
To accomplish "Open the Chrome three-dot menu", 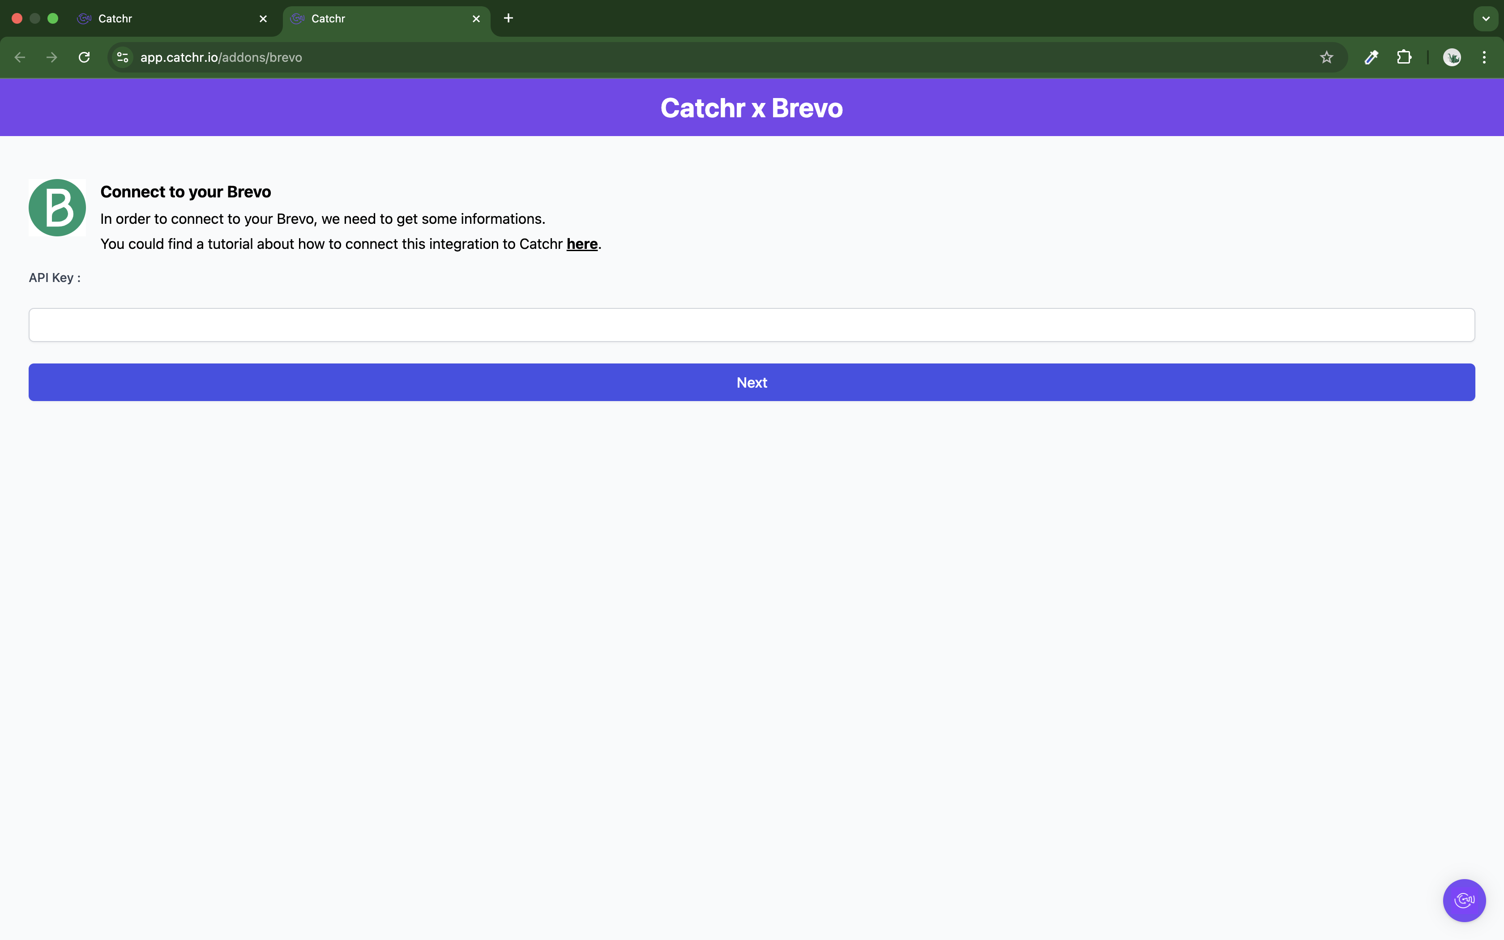I will click(1484, 57).
